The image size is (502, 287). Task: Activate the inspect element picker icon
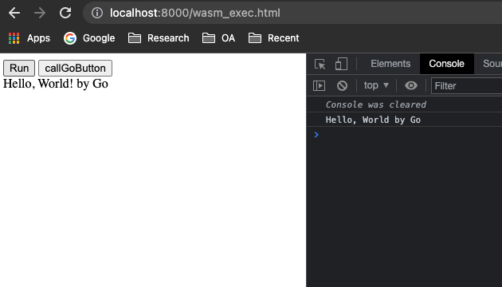tap(320, 64)
